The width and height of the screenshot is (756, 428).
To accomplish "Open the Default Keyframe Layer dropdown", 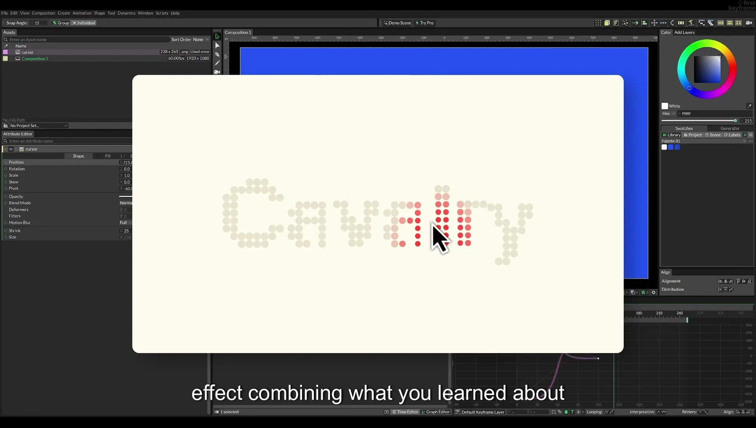I will (480, 412).
